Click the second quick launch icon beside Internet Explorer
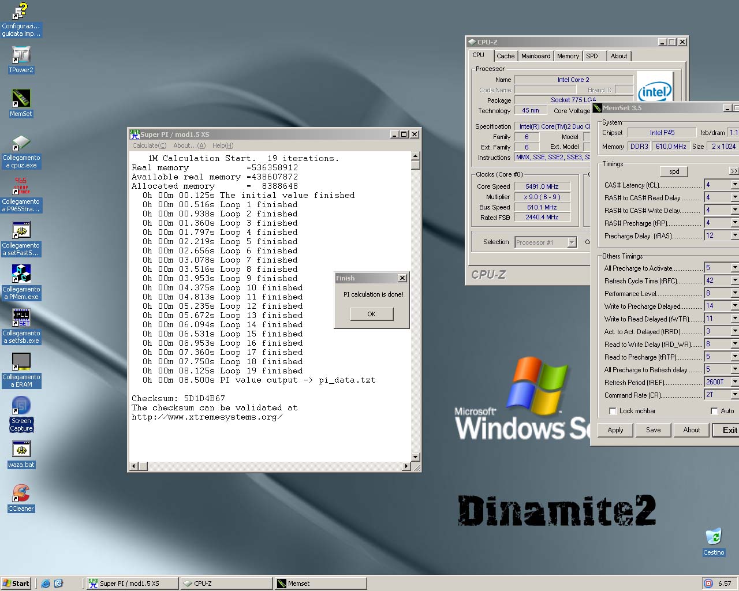Screen dimensions: 739x591 tap(58, 583)
